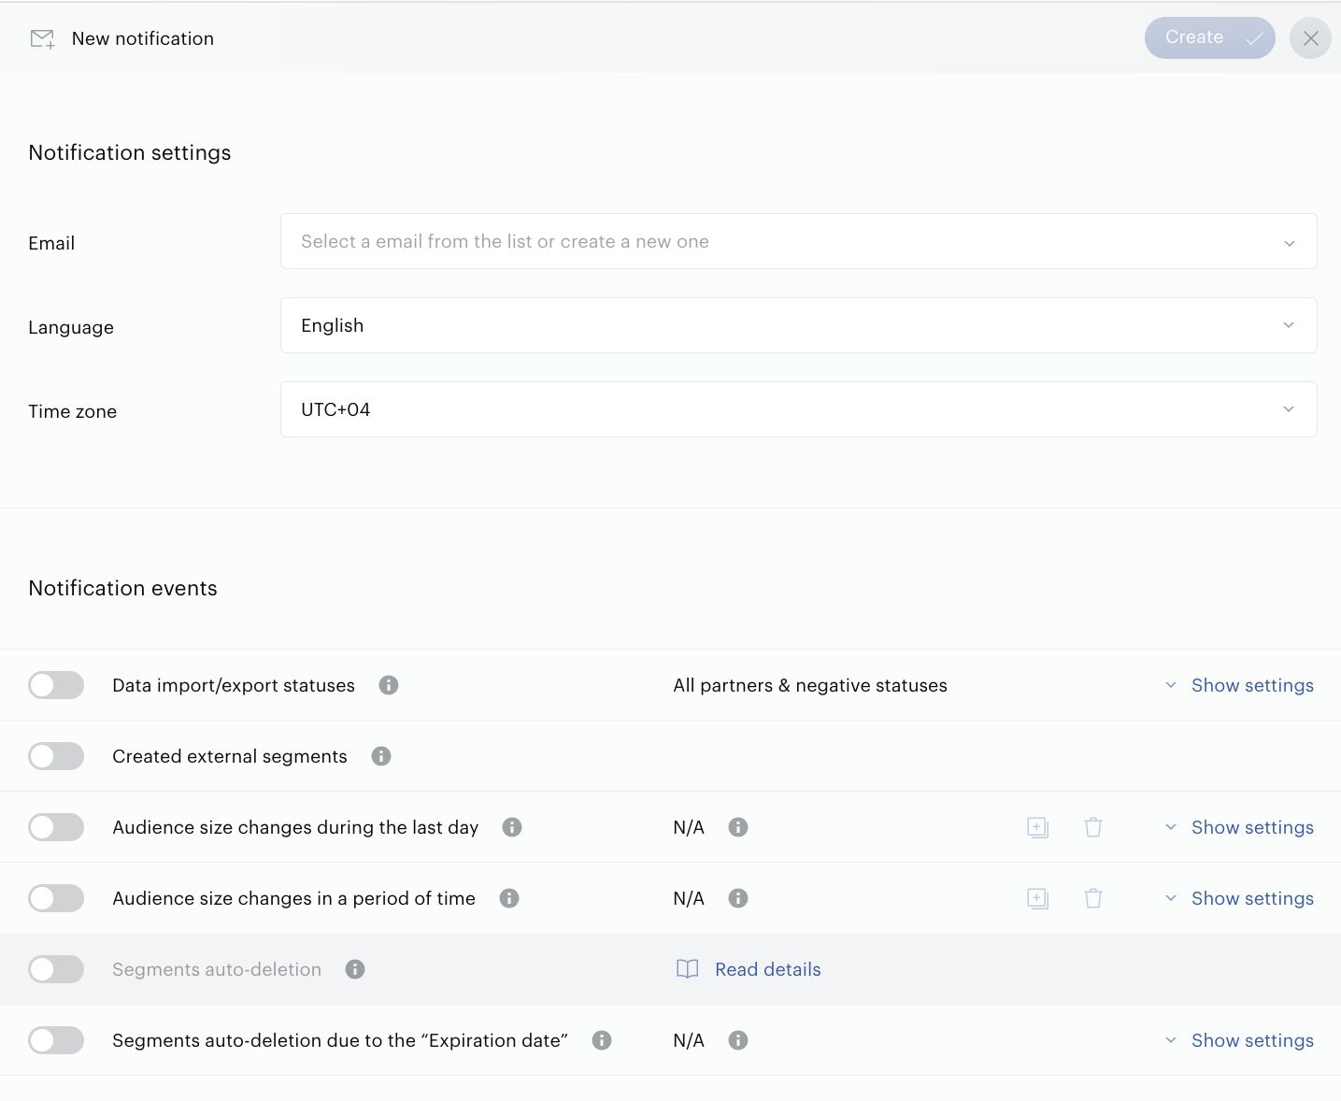Click the 'New notification' title text

point(143,38)
